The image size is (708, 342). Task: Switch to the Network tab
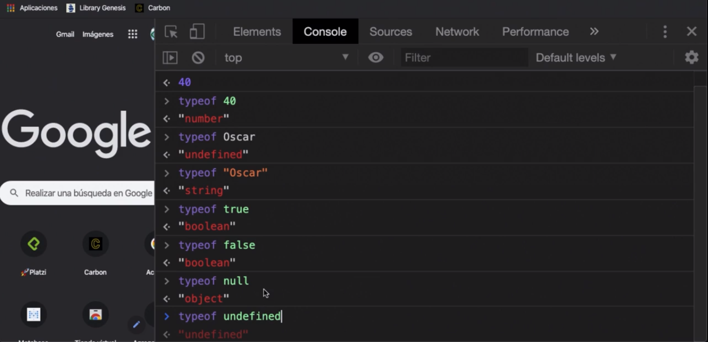click(x=457, y=32)
